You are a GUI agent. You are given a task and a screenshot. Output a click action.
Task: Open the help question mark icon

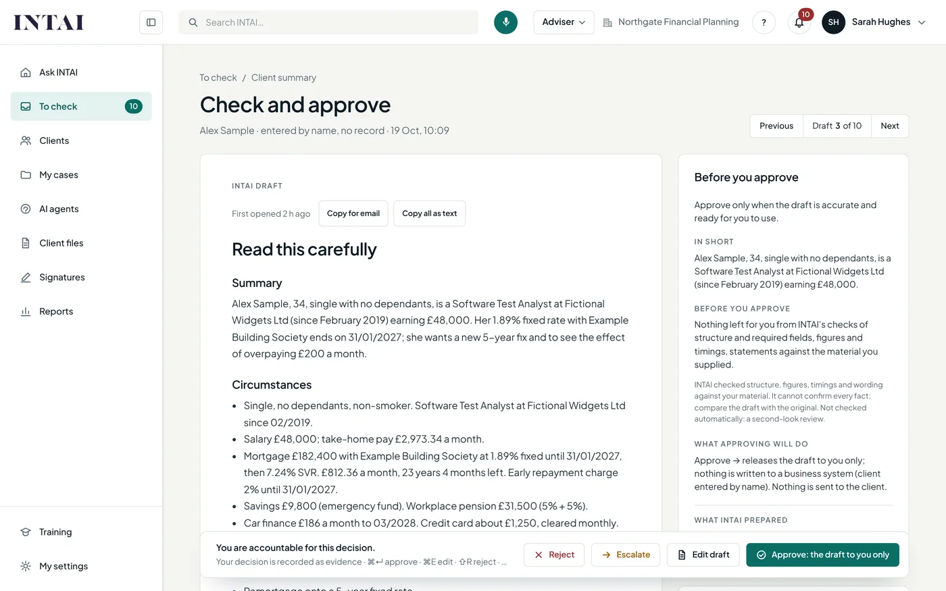pyautogui.click(x=764, y=22)
